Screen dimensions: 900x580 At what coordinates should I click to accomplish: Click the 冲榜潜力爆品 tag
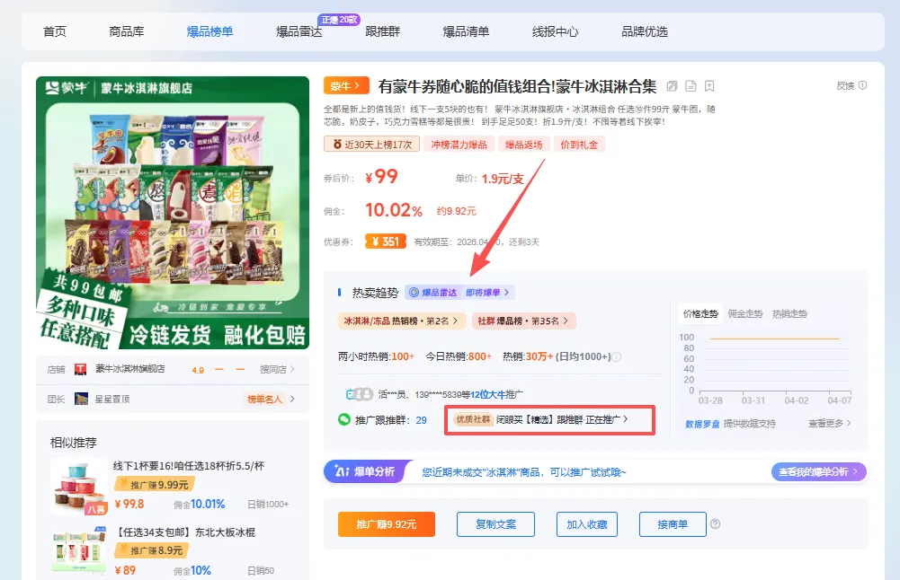pyautogui.click(x=459, y=145)
